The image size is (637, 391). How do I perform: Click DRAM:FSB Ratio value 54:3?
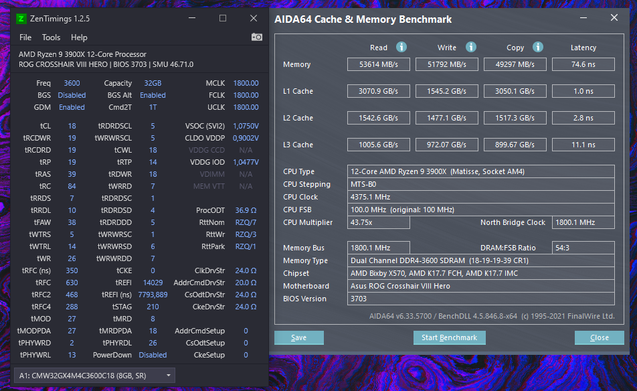pyautogui.click(x=583, y=248)
